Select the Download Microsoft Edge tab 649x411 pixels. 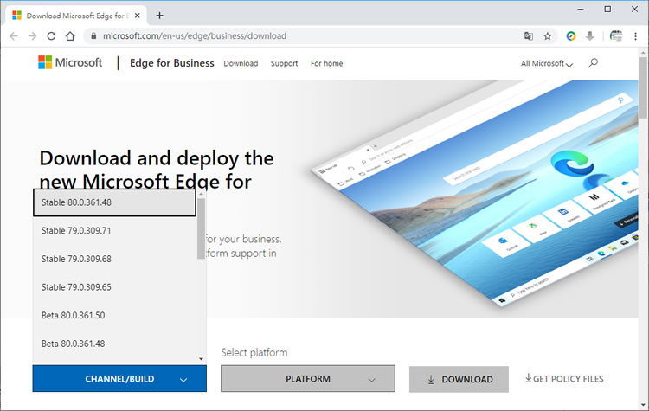76,16
